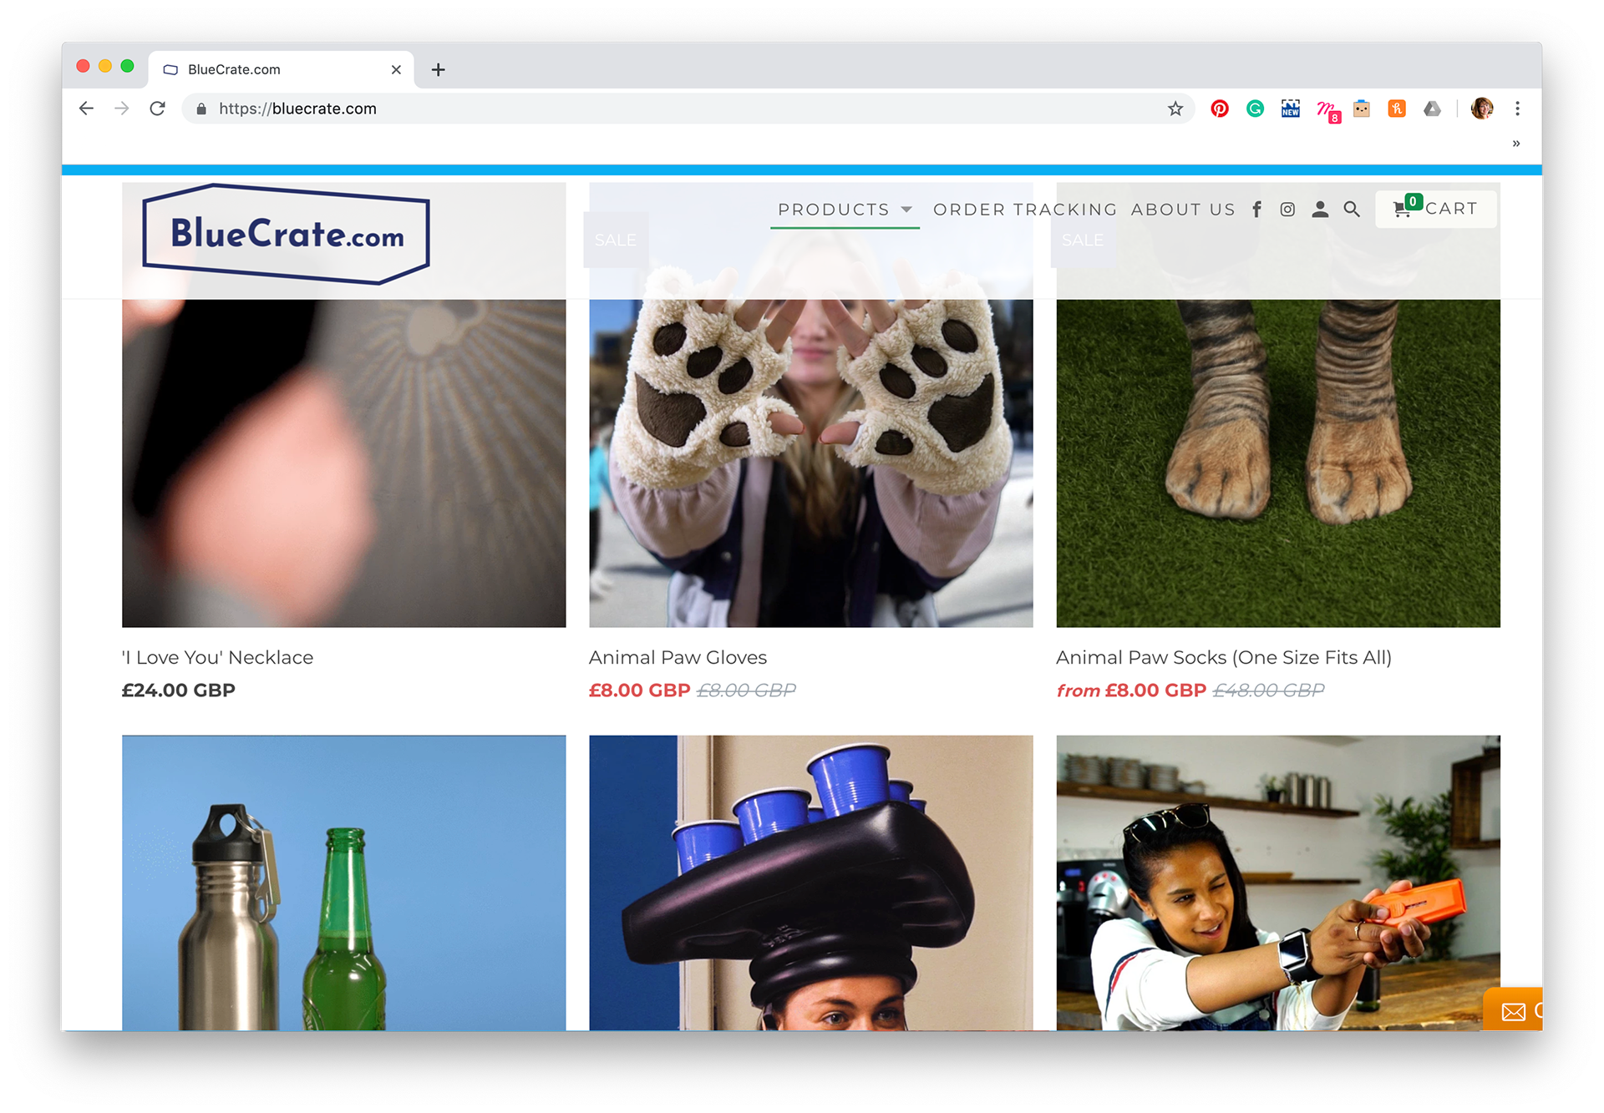Open the orange extension icon
Viewport: 1604px width, 1113px height.
pyautogui.click(x=1397, y=109)
